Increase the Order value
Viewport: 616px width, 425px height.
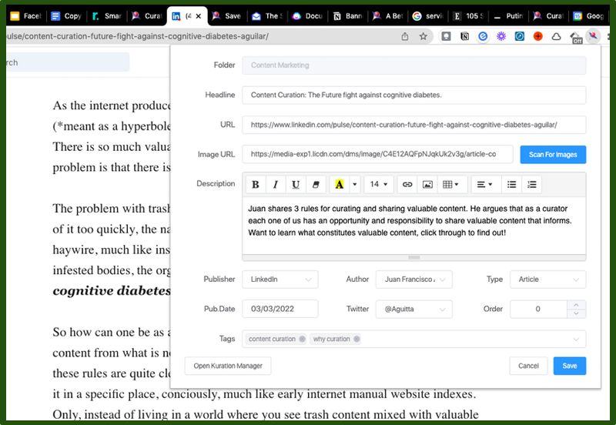(576, 305)
